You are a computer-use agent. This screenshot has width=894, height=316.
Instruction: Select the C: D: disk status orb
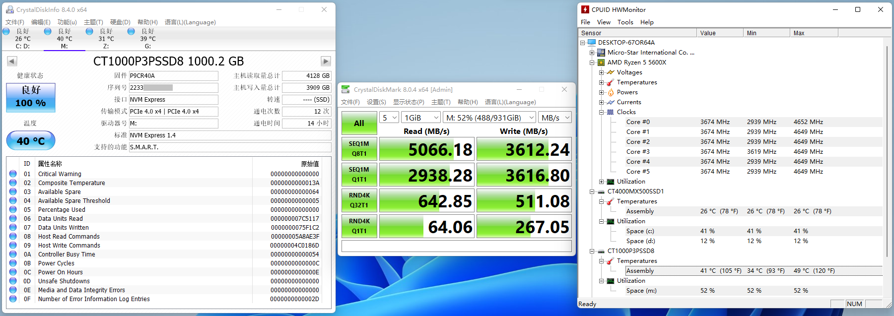[6, 31]
